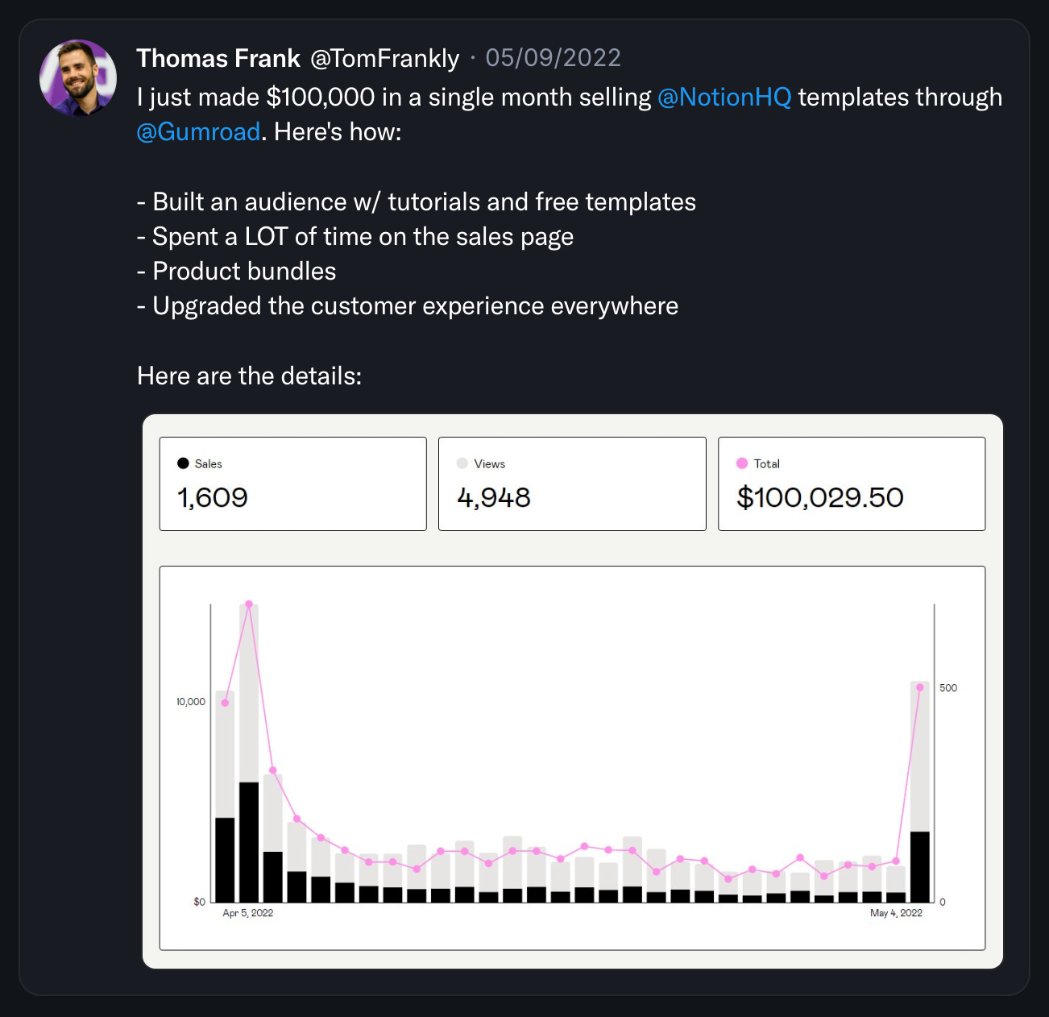Click the first pink data point on chart
The width and height of the screenshot is (1049, 1017).
click(x=225, y=703)
